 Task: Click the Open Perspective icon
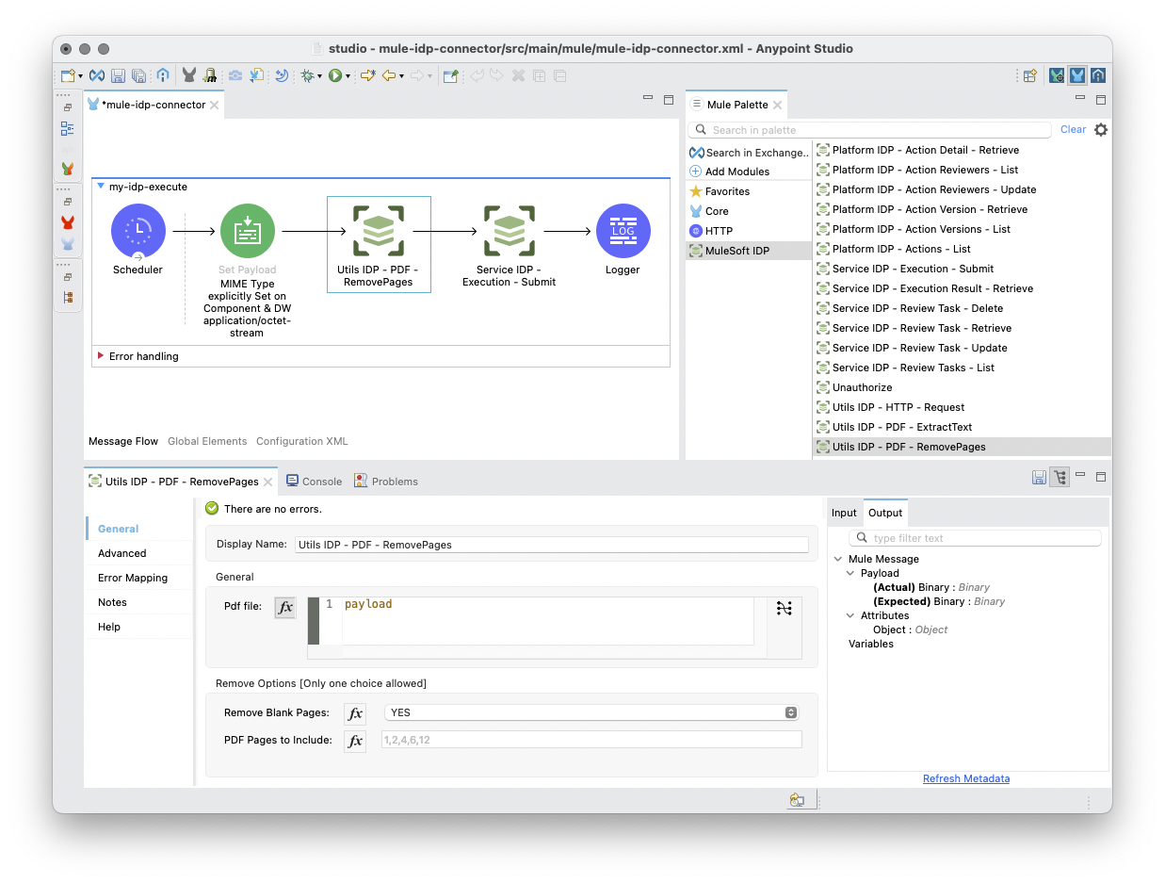click(1030, 75)
